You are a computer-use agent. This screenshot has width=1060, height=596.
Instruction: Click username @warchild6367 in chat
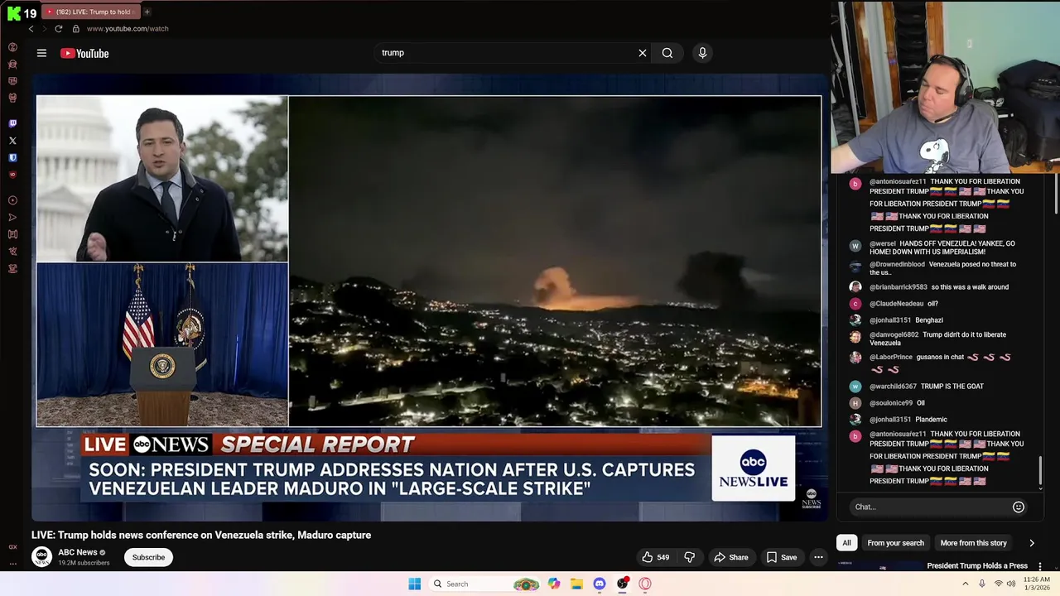tap(893, 387)
